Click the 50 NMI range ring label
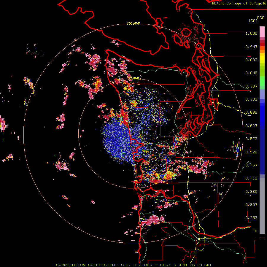 [x=133, y=79]
